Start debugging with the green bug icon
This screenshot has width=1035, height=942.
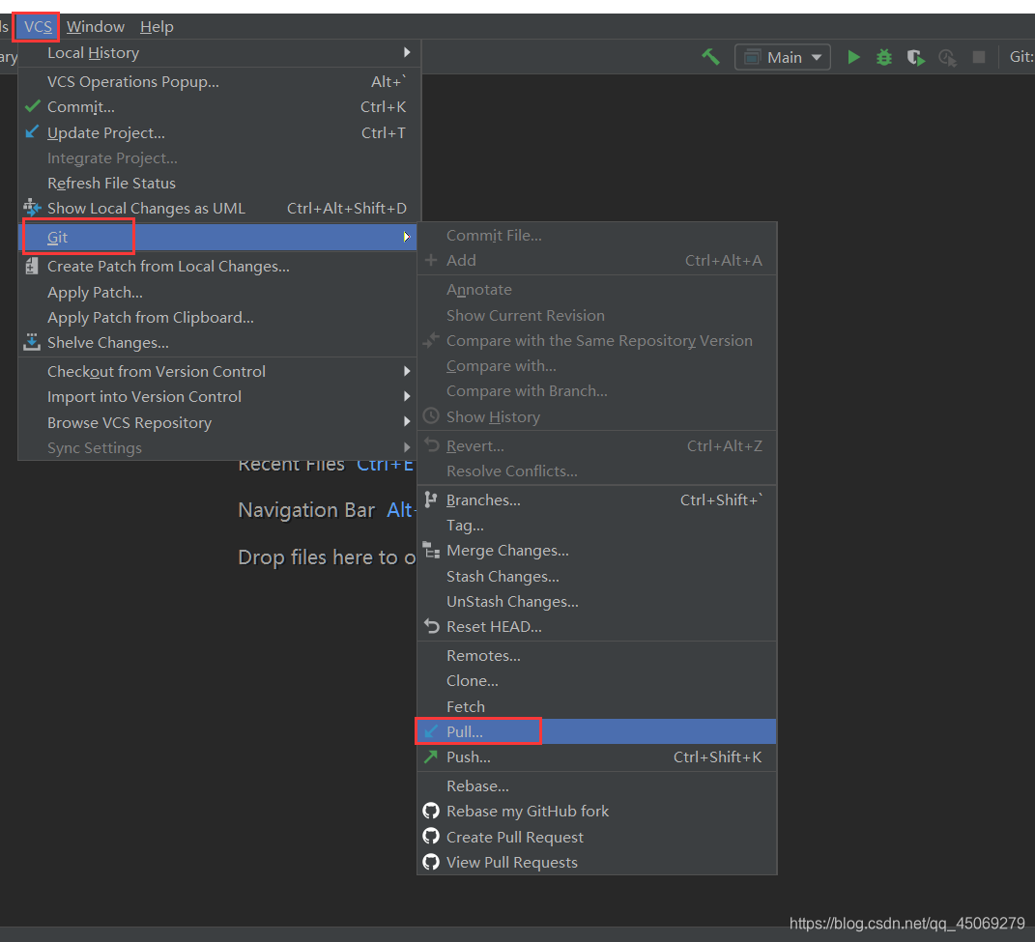[884, 57]
